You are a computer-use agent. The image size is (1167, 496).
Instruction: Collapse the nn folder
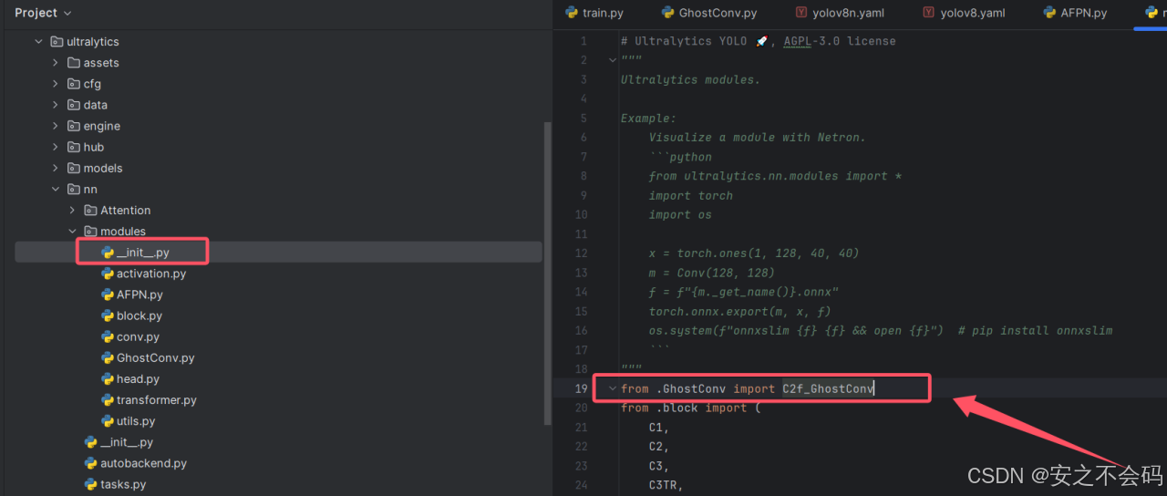coord(56,189)
